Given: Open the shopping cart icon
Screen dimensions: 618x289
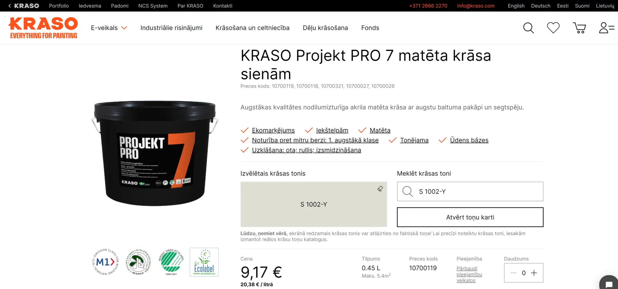Looking at the screenshot, I should click(x=579, y=28).
